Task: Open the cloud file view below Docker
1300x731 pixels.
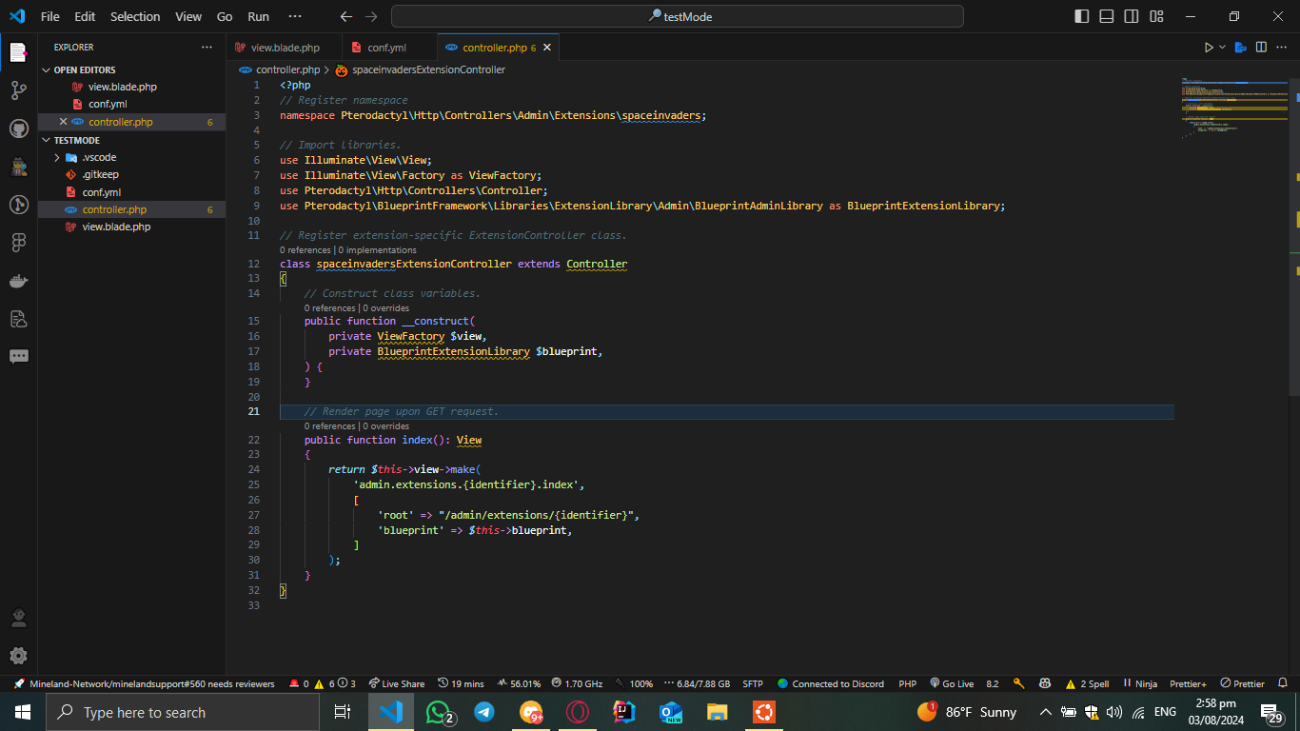Action: [x=18, y=319]
